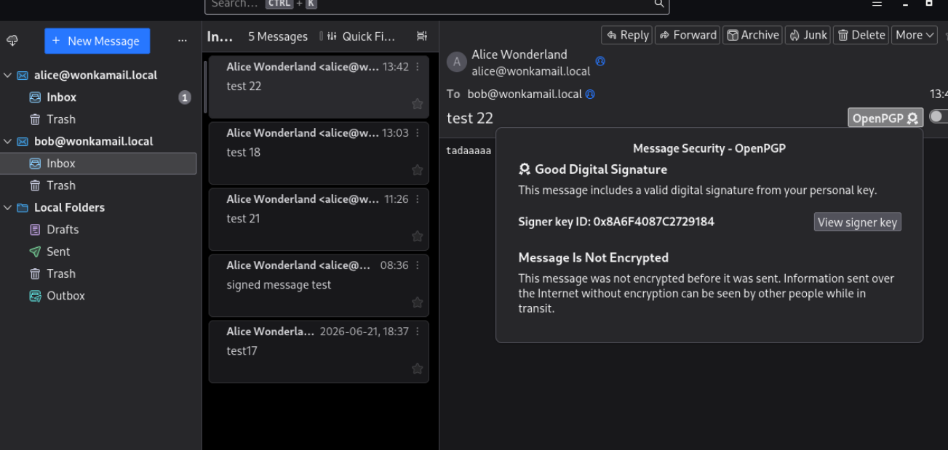The width and height of the screenshot is (948, 450).
Task: Select bob's Inbox folder
Action: tap(99, 164)
